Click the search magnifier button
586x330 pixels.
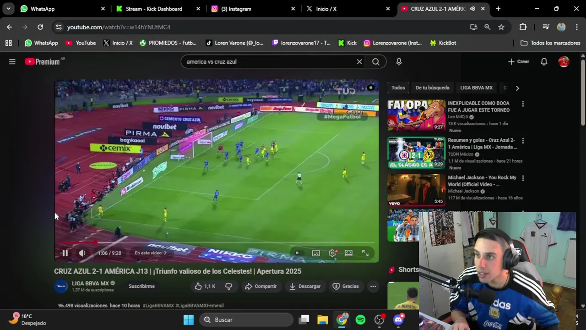click(376, 61)
